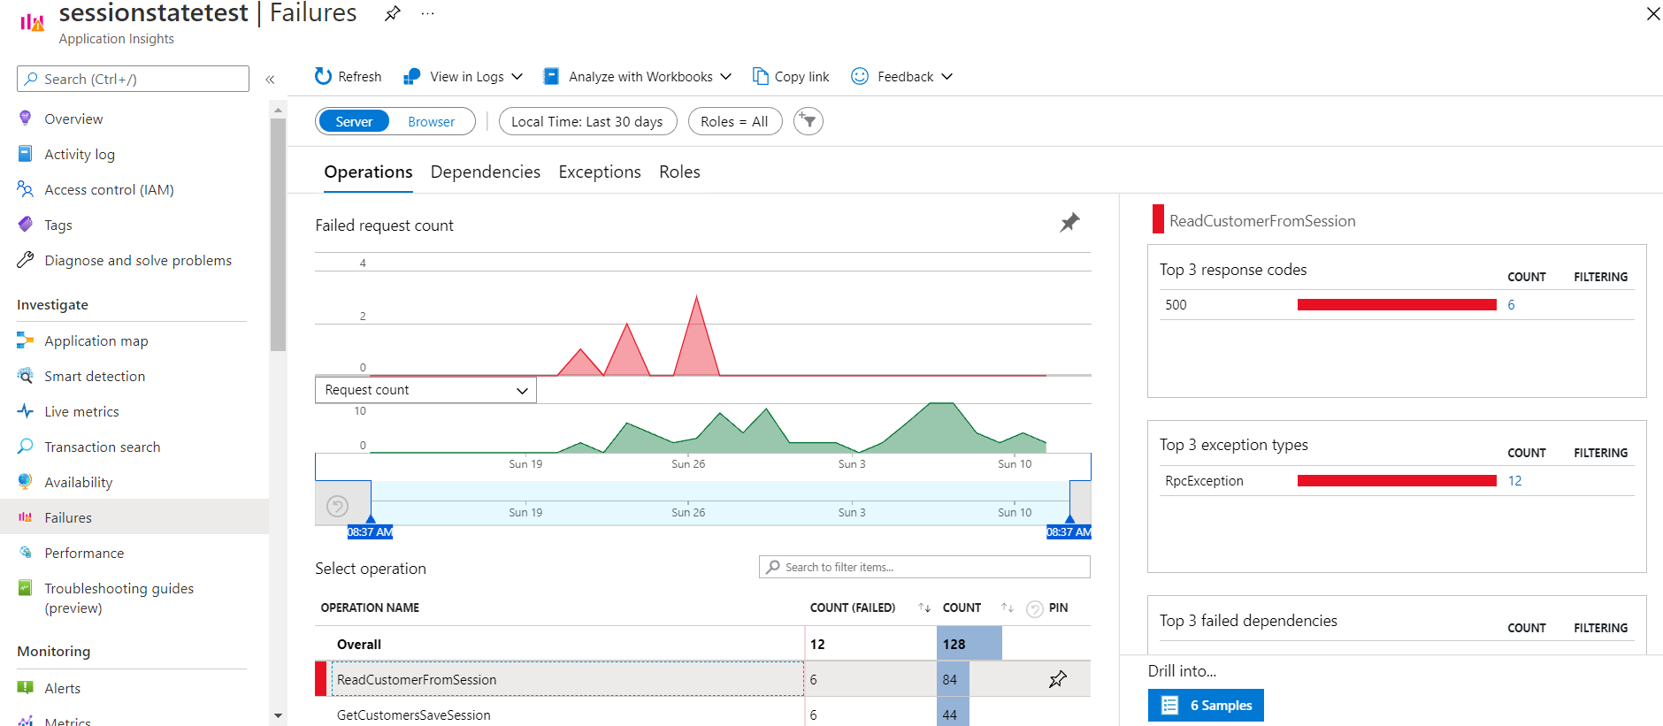This screenshot has width=1663, height=726.
Task: Switch to Server view toggle
Action: pos(354,121)
